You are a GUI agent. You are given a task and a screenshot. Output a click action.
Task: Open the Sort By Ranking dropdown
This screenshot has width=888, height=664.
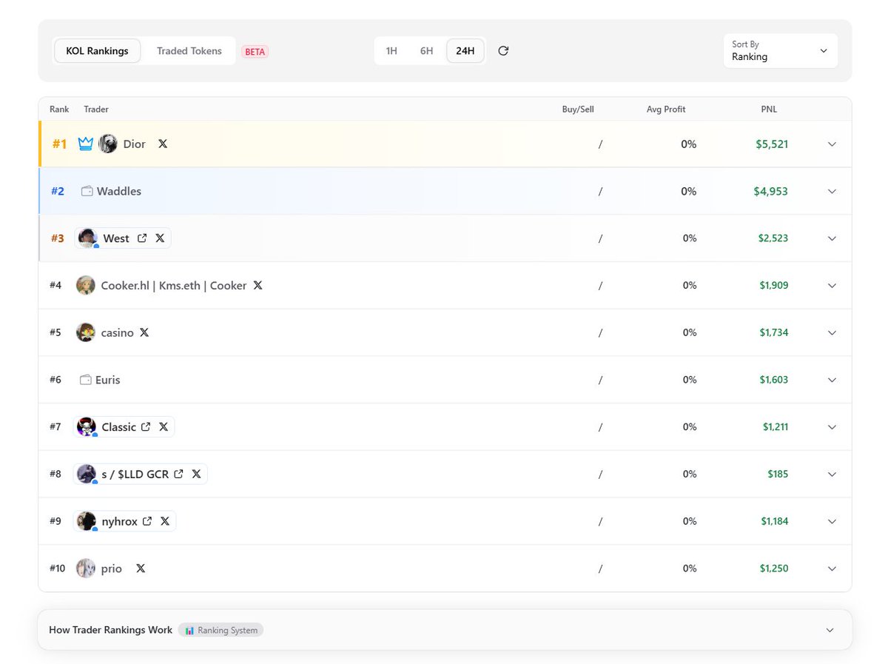tap(781, 50)
